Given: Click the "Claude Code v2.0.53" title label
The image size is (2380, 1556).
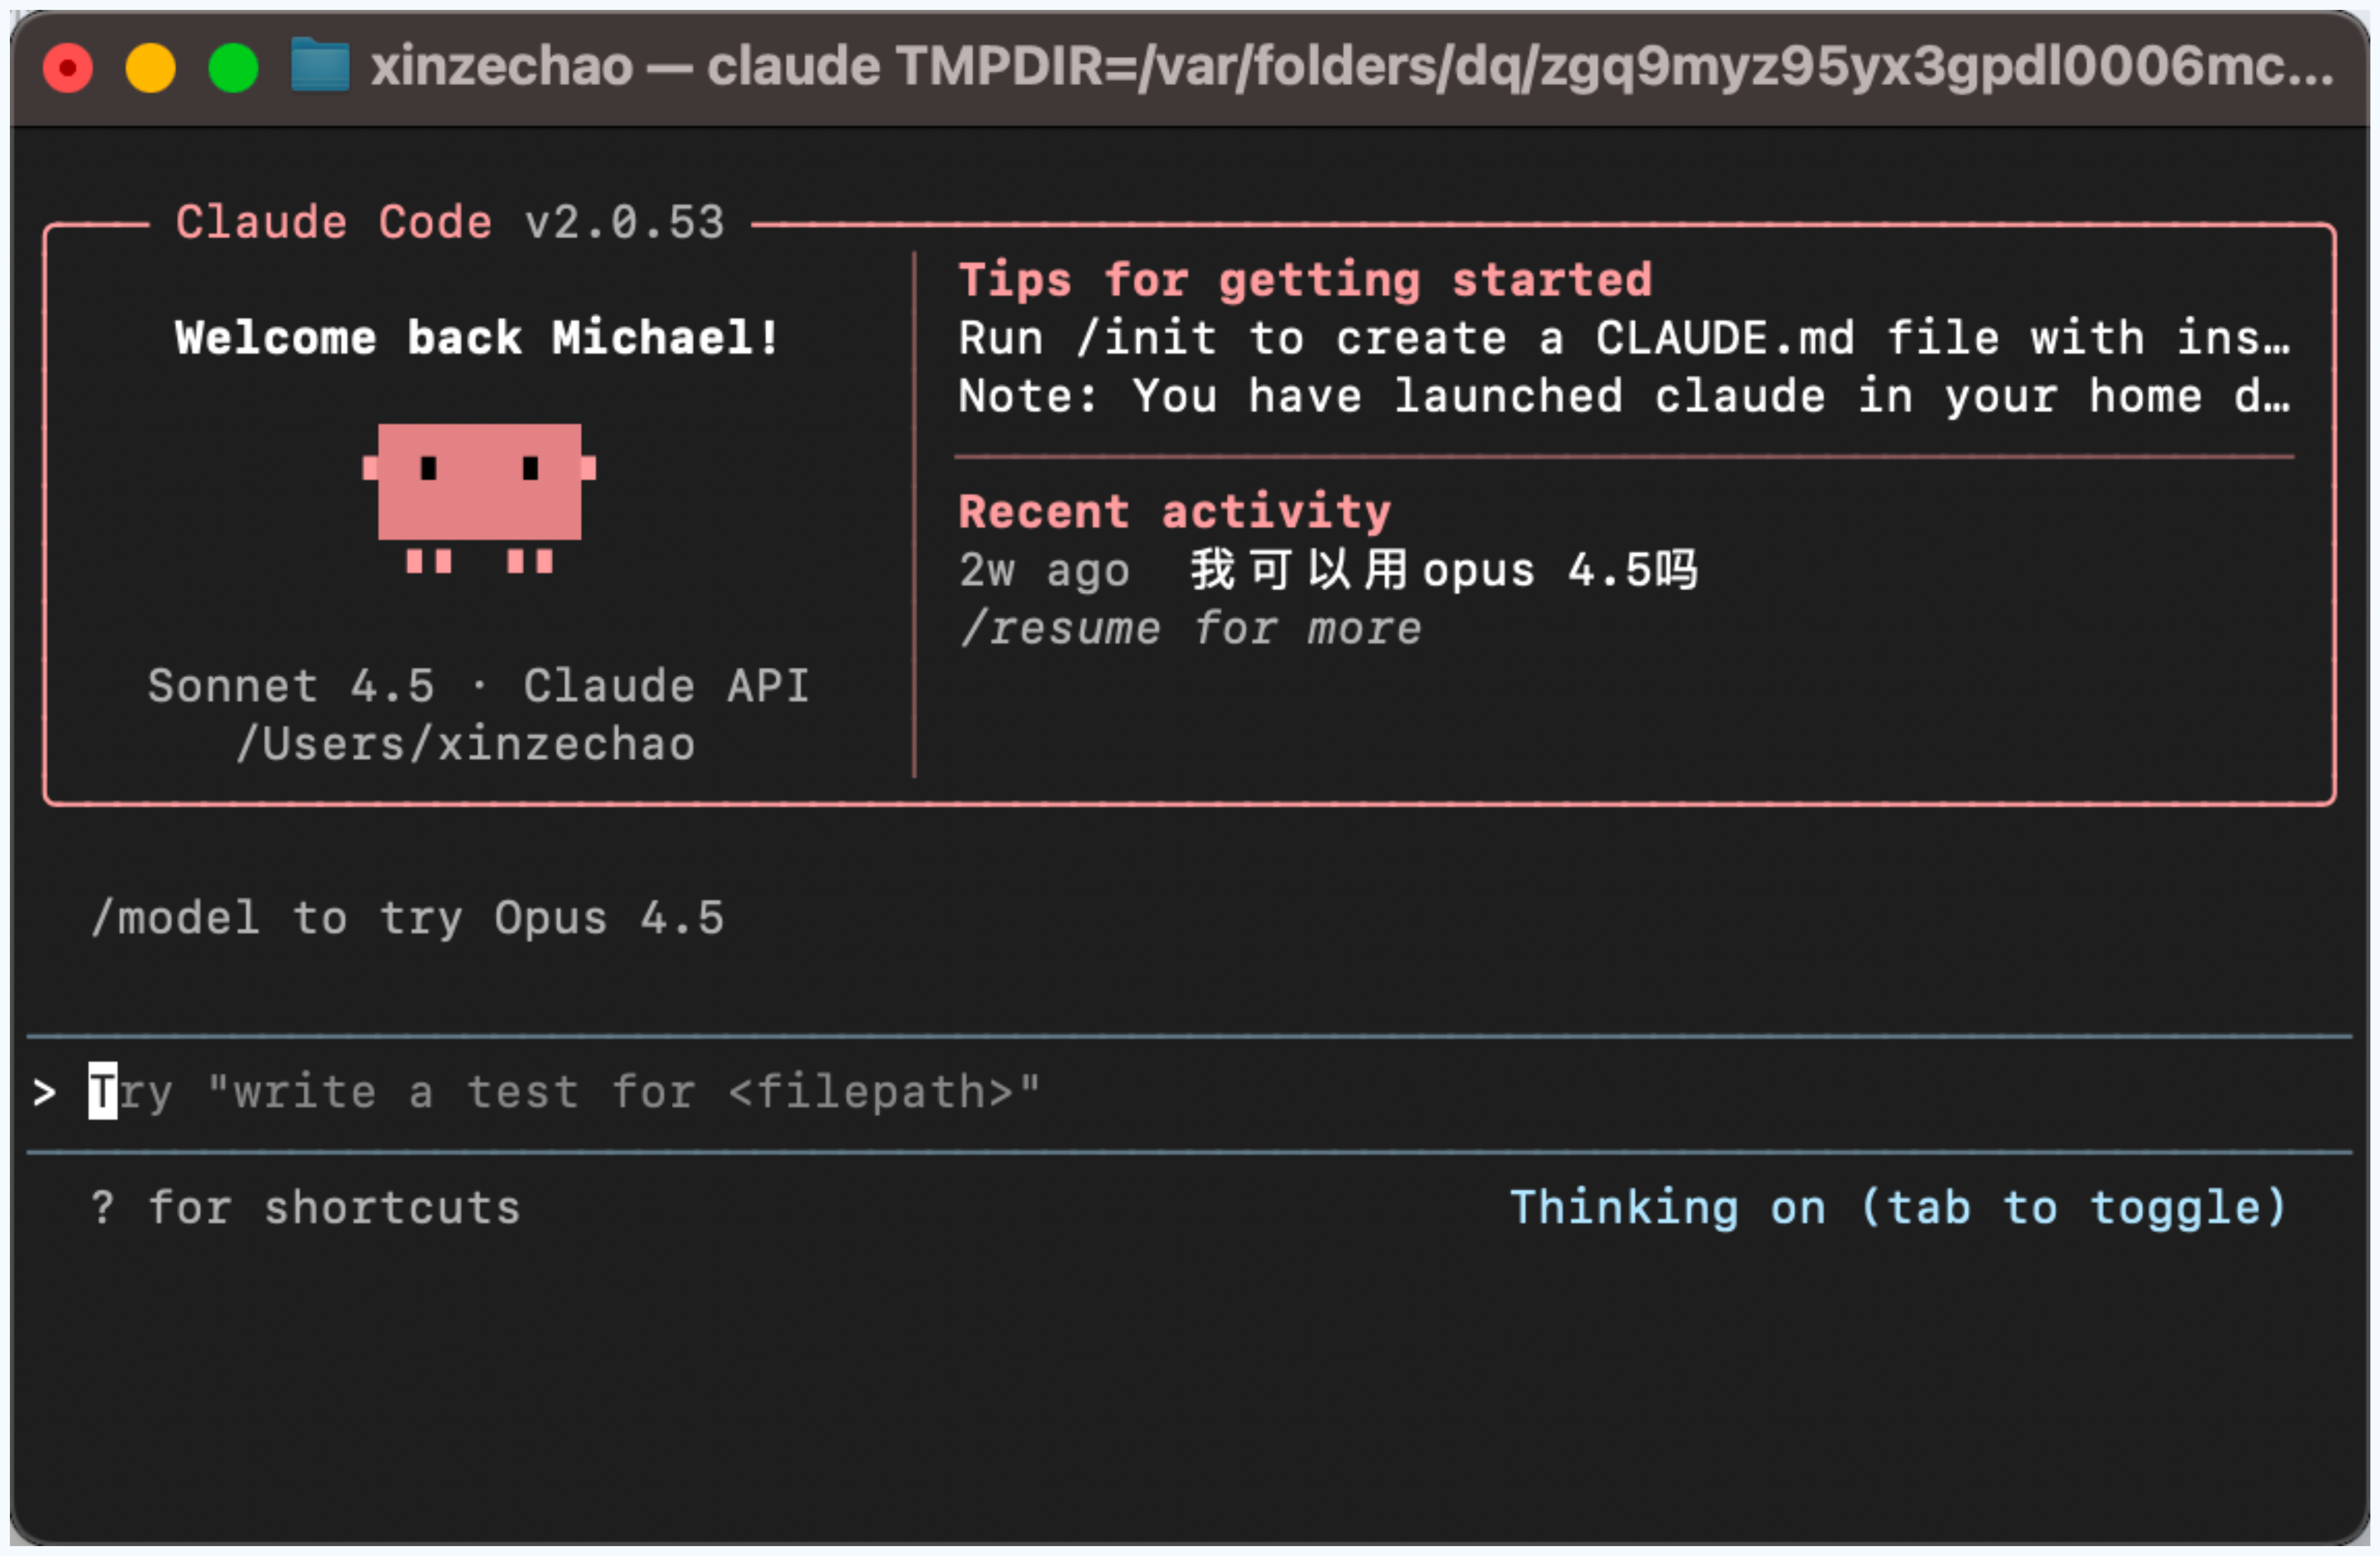Looking at the screenshot, I should click(x=450, y=222).
